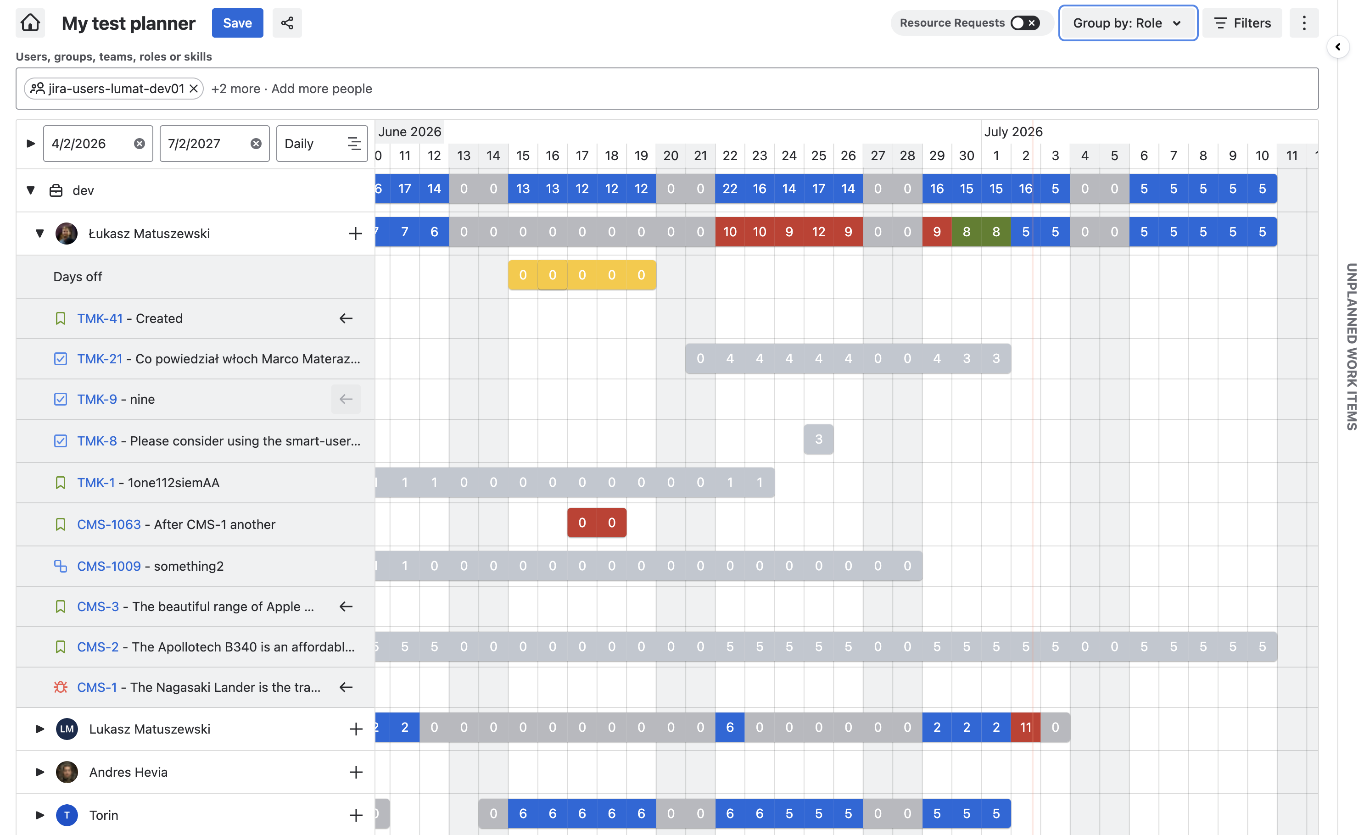
Task: Open the CMS-3 issue link
Action: pyautogui.click(x=98, y=607)
